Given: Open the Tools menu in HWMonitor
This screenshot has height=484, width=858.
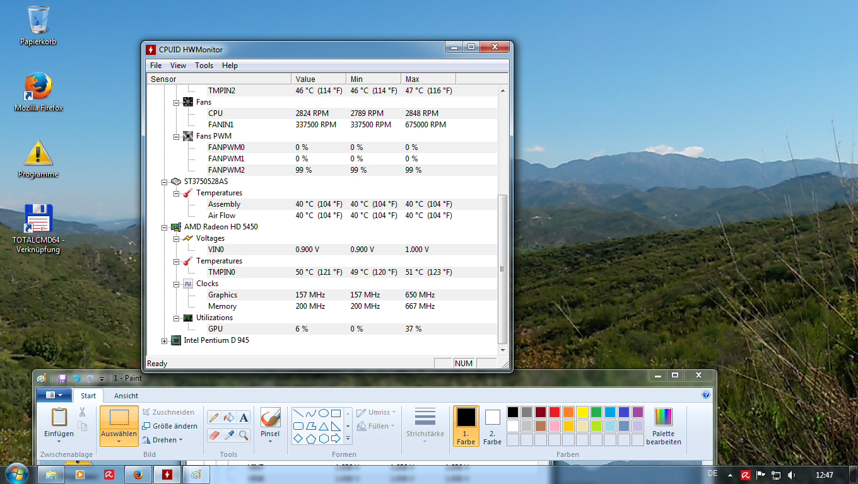Looking at the screenshot, I should pyautogui.click(x=204, y=66).
